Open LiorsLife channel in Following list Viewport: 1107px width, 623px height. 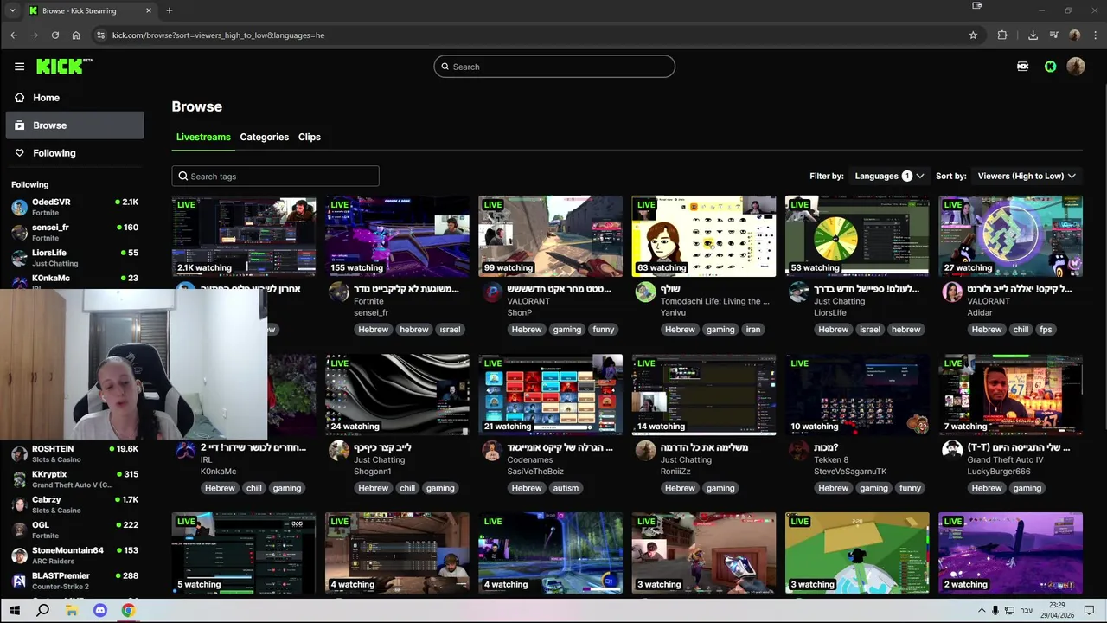tap(74, 257)
